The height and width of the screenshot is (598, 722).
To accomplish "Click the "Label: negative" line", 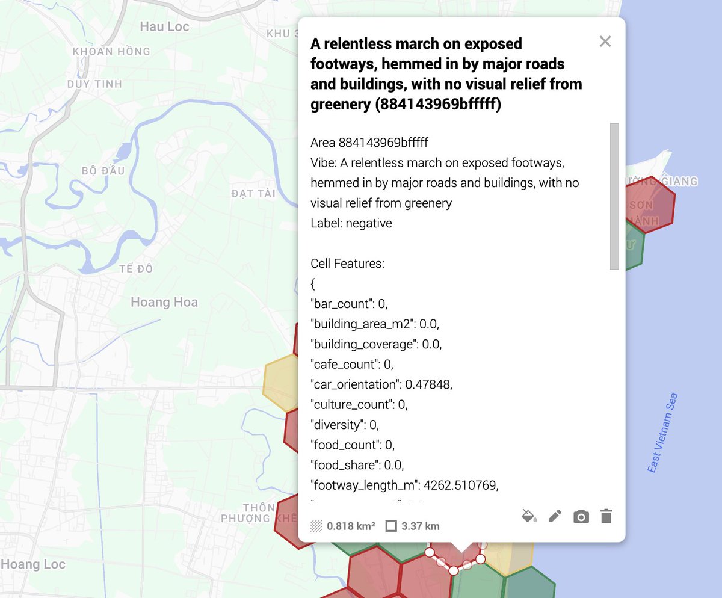I will tap(351, 223).
